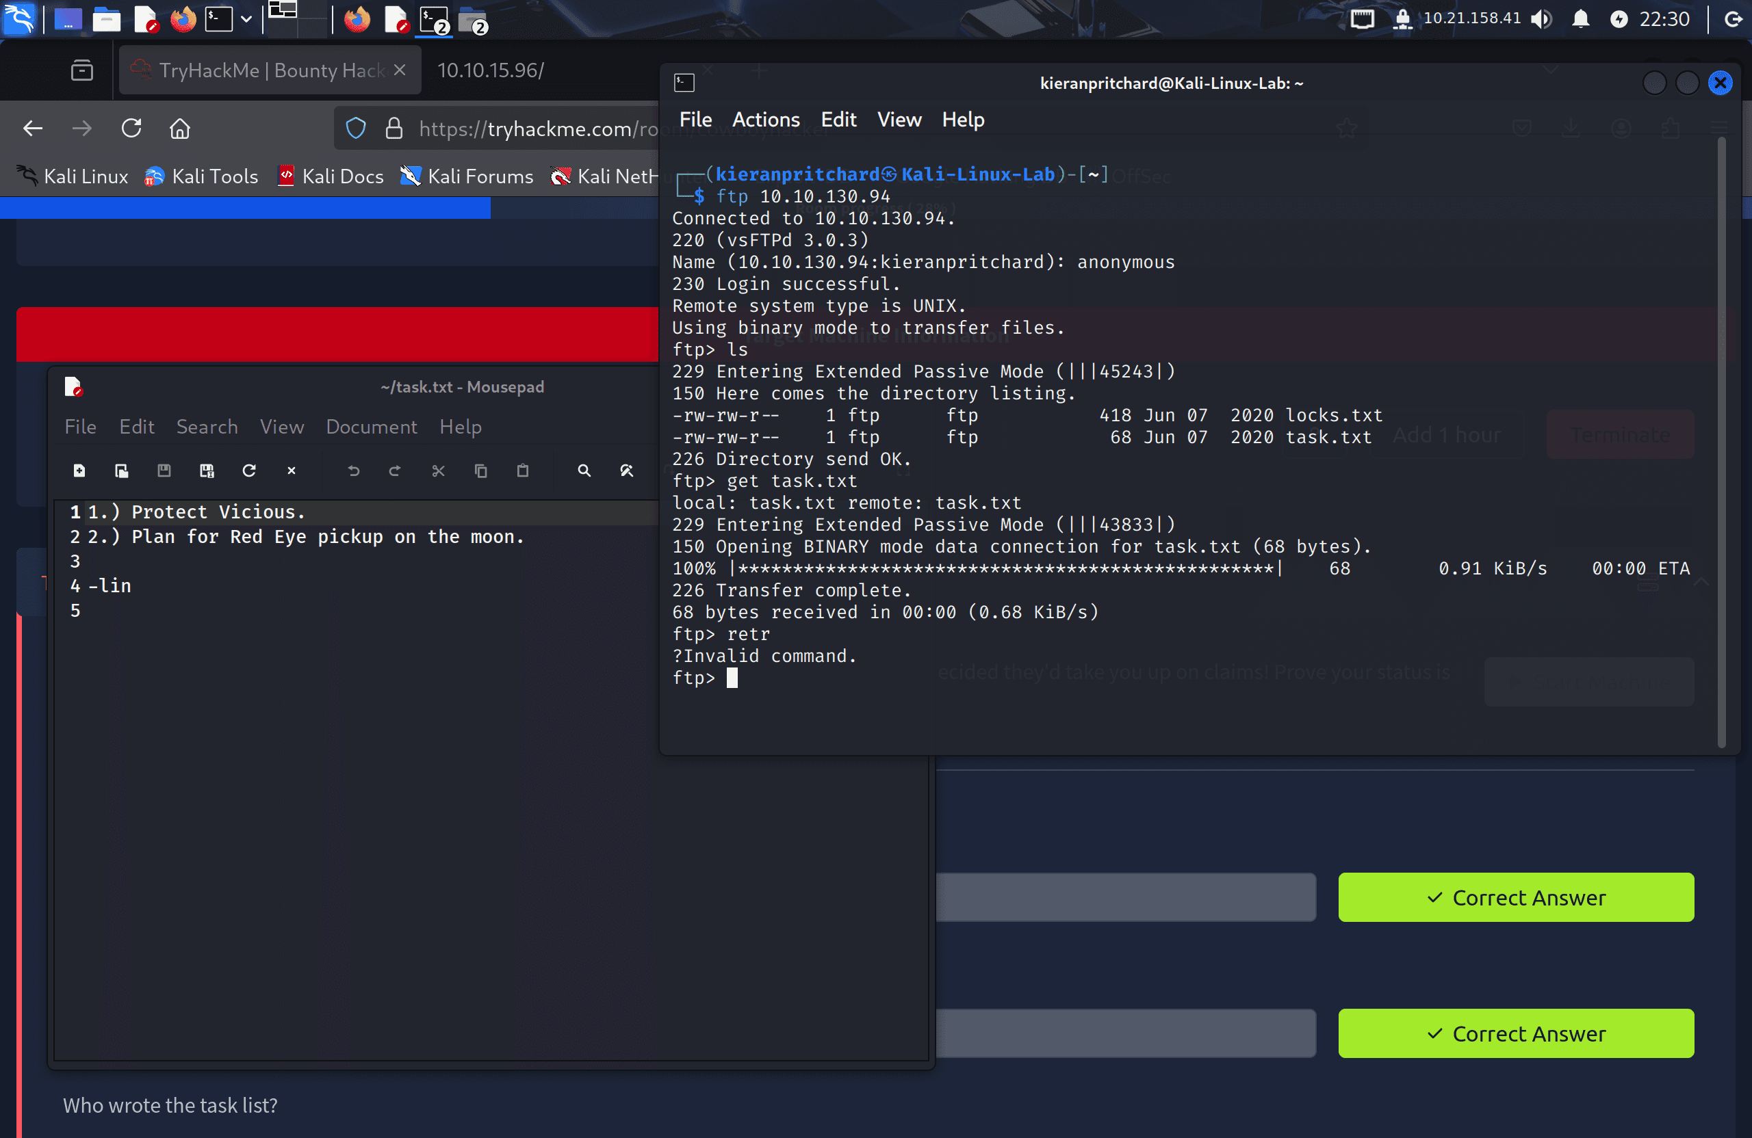This screenshot has height=1138, width=1752.
Task: Click the upper Correct Answer button
Action: pos(1516,897)
